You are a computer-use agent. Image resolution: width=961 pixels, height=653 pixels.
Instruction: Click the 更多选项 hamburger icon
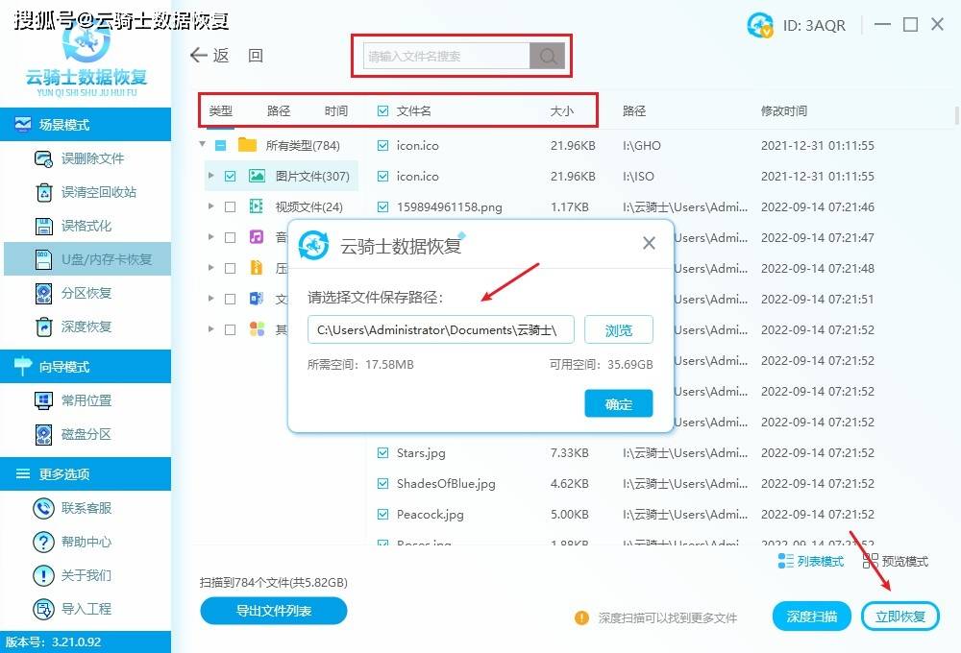23,474
